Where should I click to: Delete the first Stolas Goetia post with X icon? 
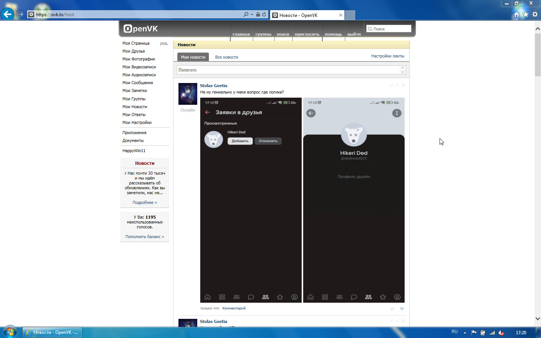pos(403,85)
